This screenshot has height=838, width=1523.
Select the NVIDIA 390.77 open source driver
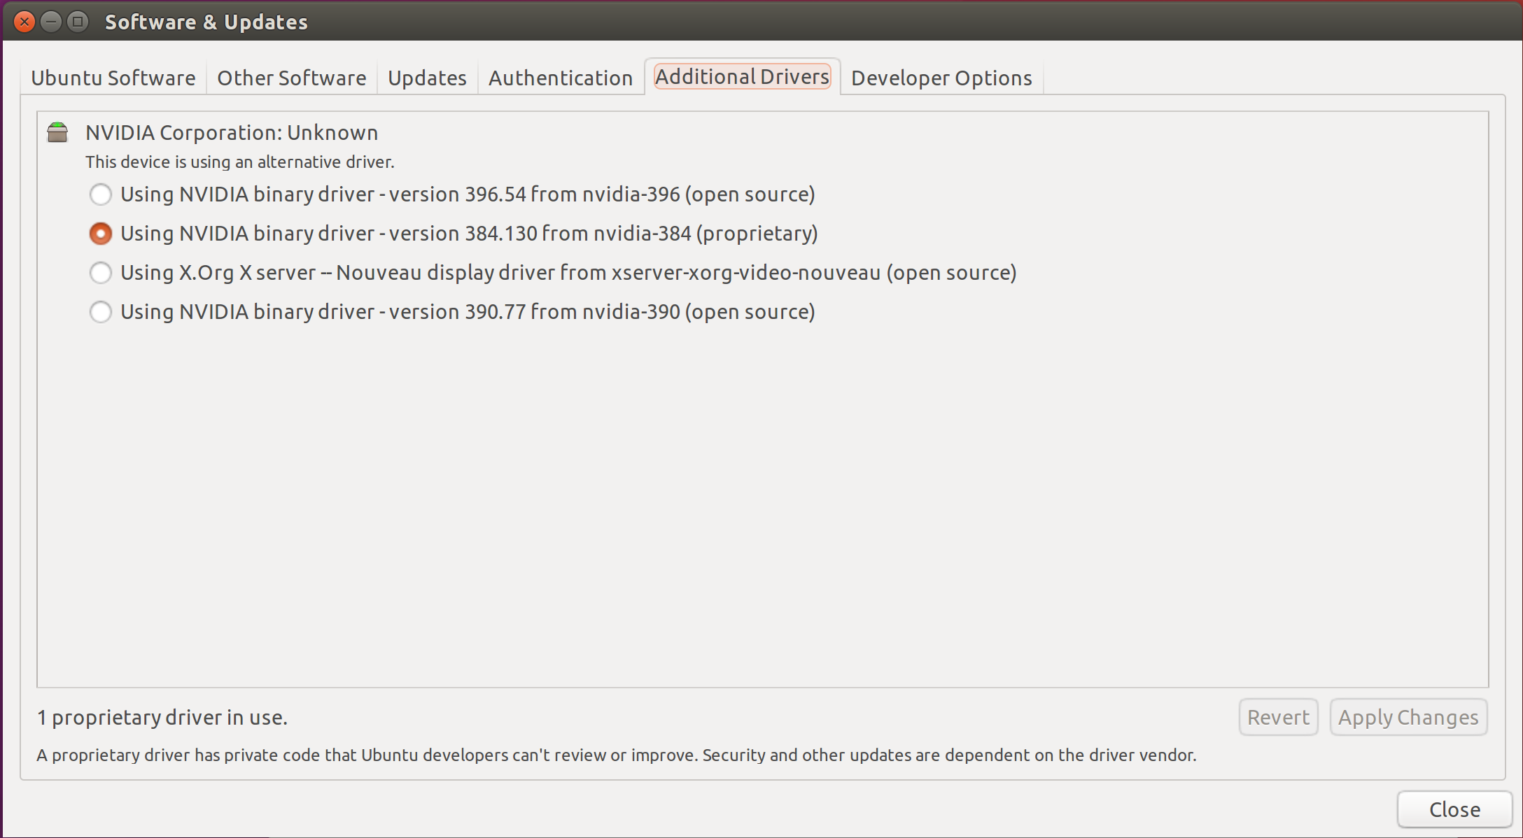[x=100, y=312]
